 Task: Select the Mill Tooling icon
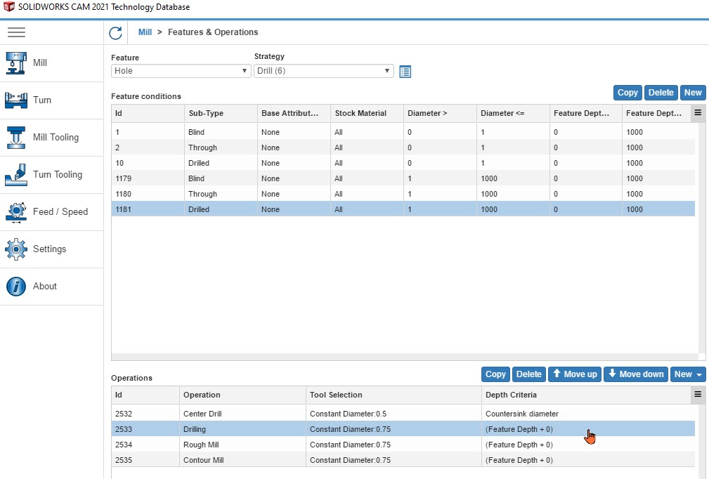tap(15, 137)
